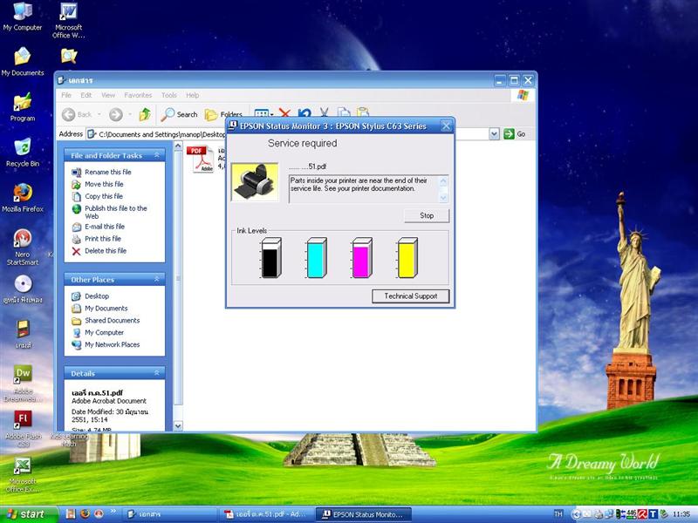Expand the Address bar dropdown
The image size is (698, 523).
[494, 134]
